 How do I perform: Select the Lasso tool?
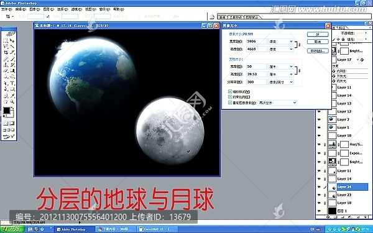(x=6, y=46)
